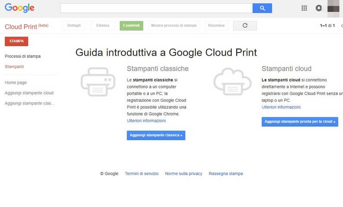Click the © Google footer text

coord(109,174)
